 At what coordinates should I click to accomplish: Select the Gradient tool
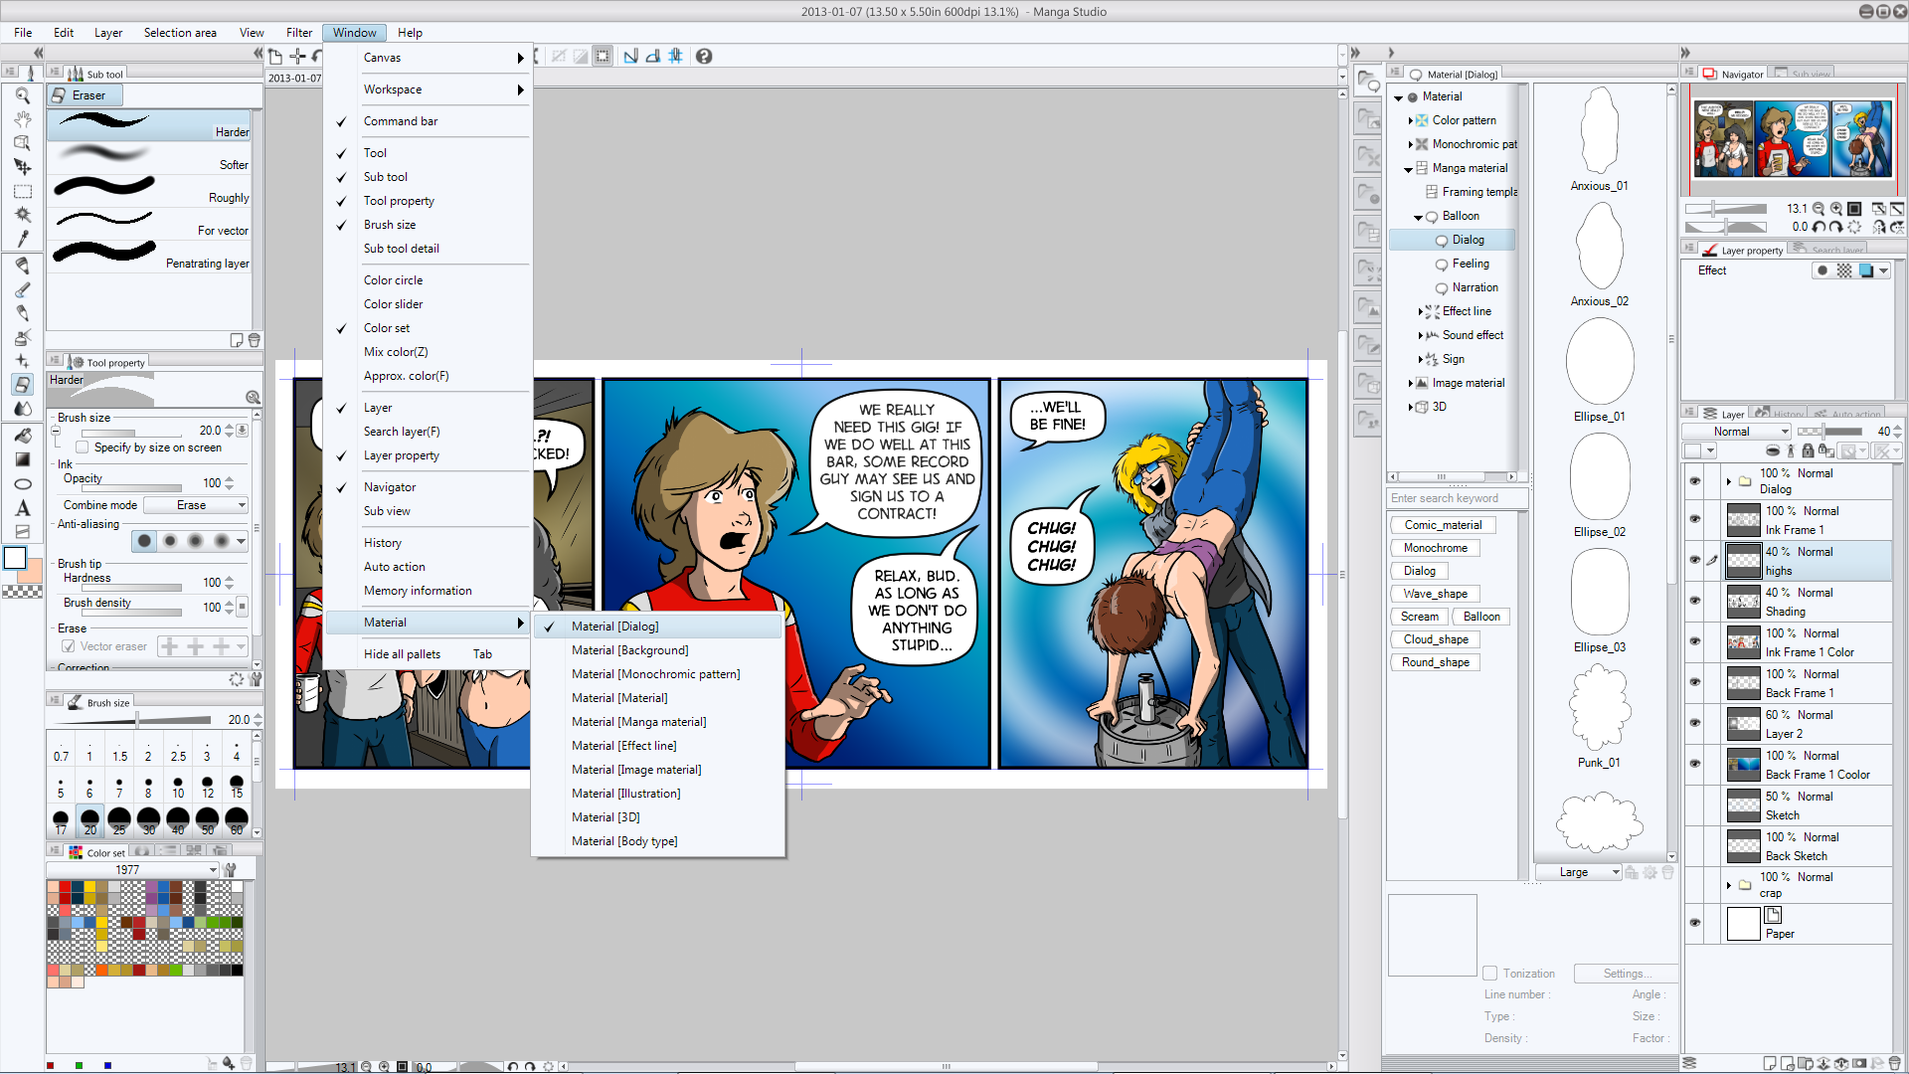tap(23, 459)
